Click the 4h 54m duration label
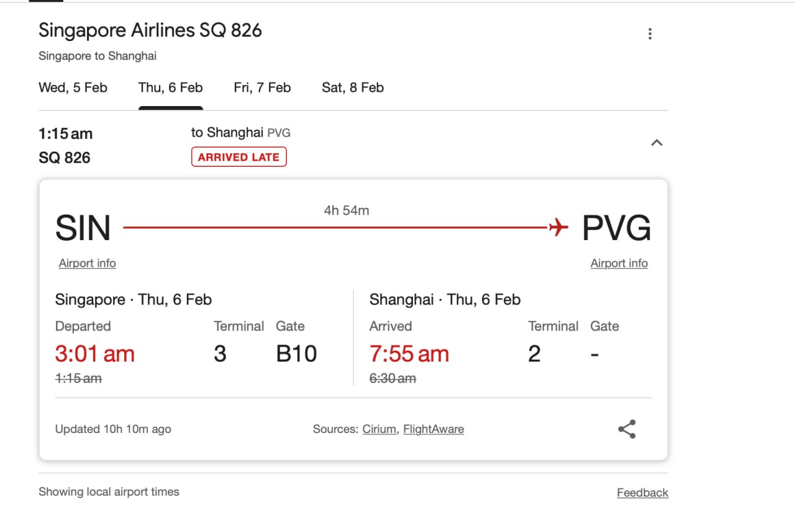This screenshot has height=513, width=795. tap(347, 210)
